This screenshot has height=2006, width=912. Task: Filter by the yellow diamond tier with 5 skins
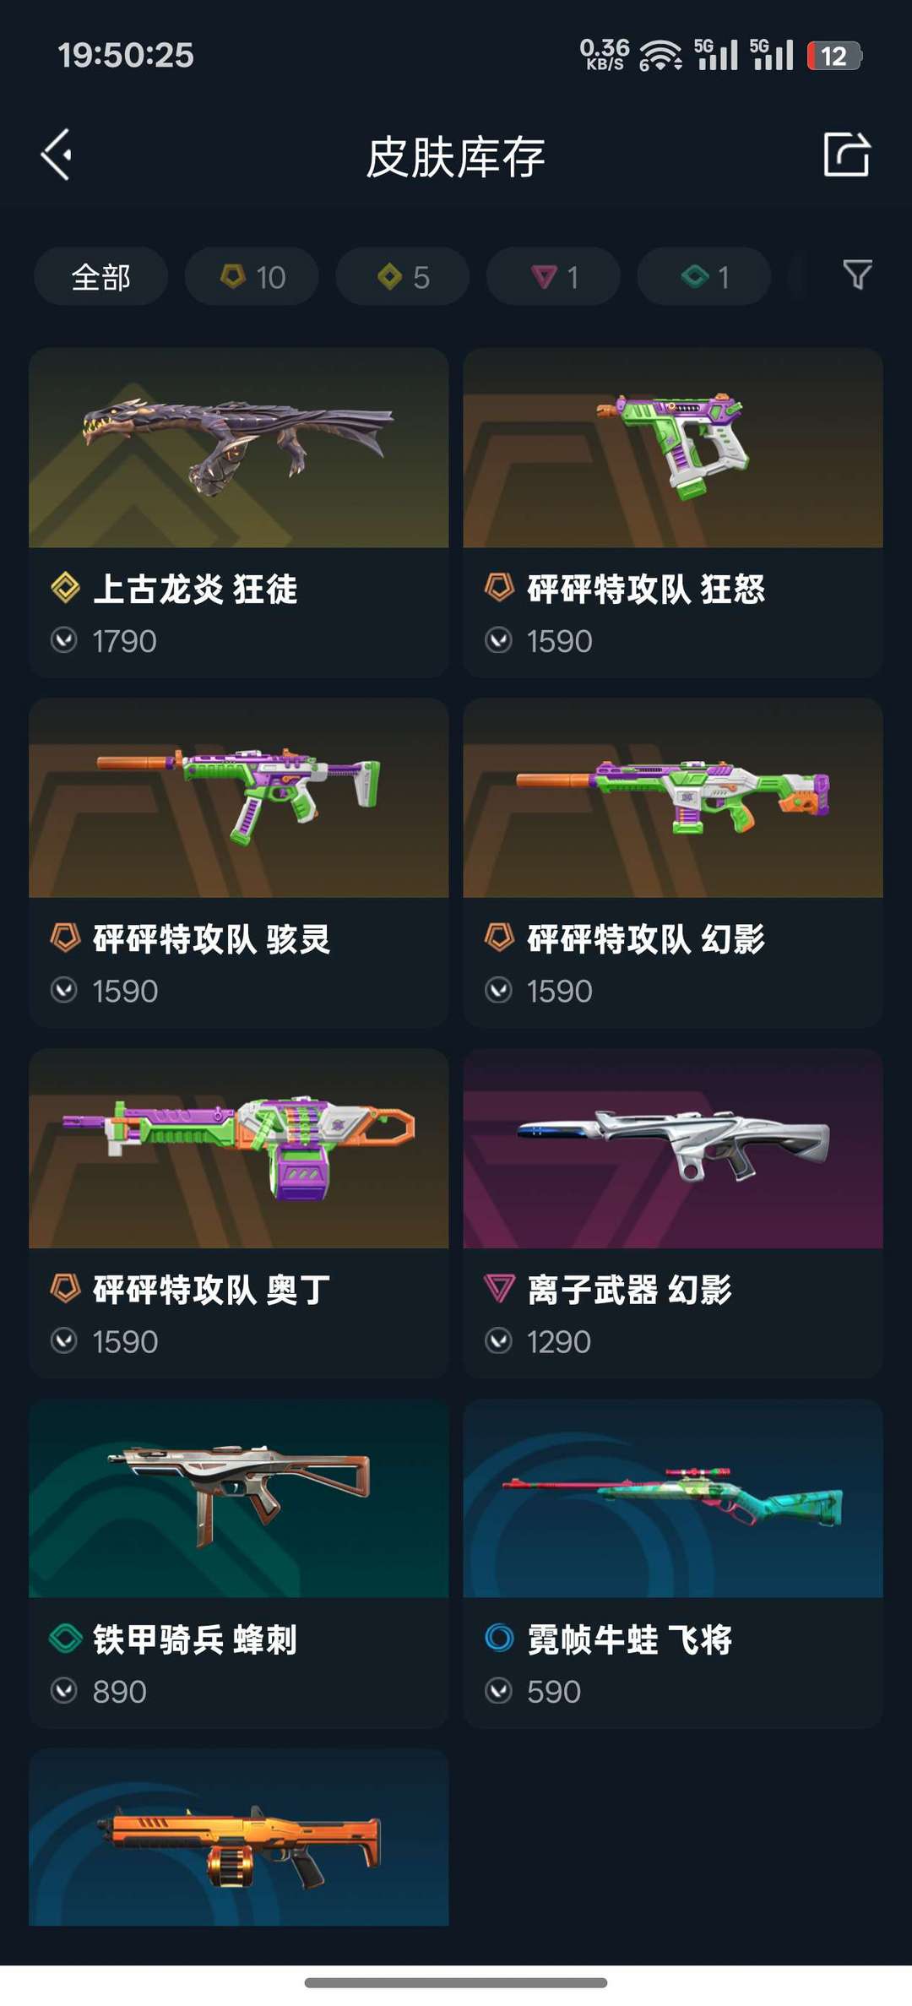coord(402,276)
